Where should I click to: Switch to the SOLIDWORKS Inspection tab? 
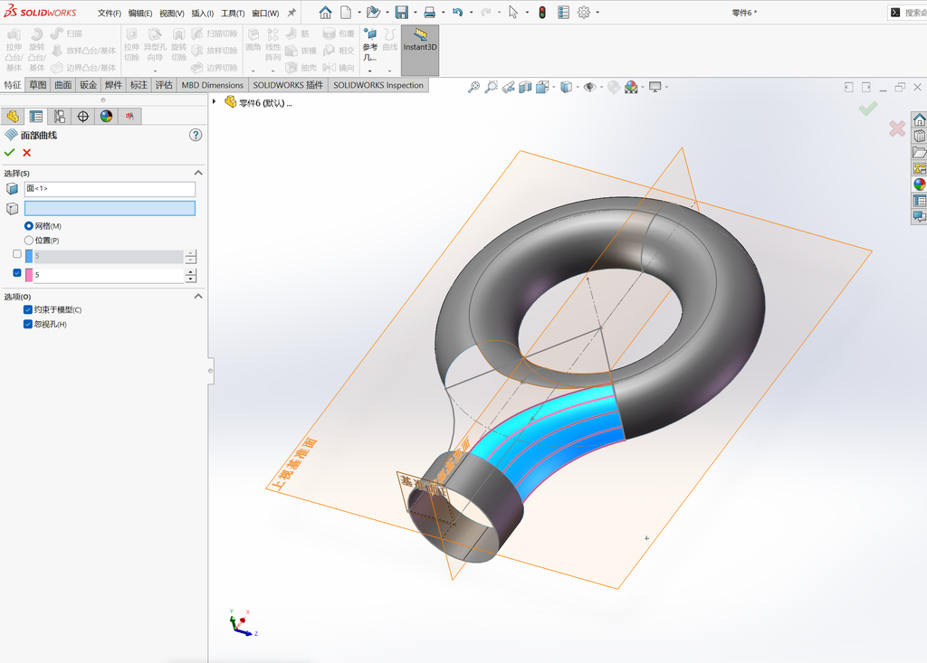pyautogui.click(x=378, y=85)
